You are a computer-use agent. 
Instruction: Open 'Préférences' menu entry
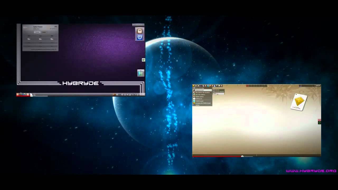point(202,99)
